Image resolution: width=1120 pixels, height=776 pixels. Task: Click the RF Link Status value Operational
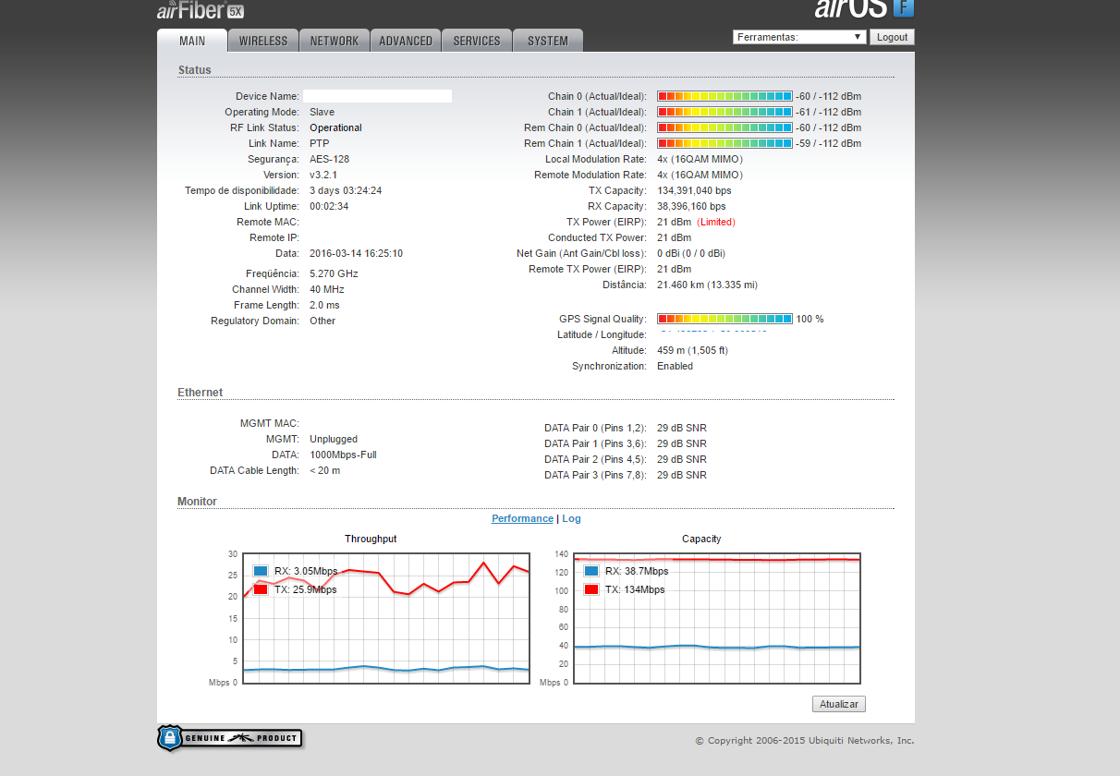335,127
